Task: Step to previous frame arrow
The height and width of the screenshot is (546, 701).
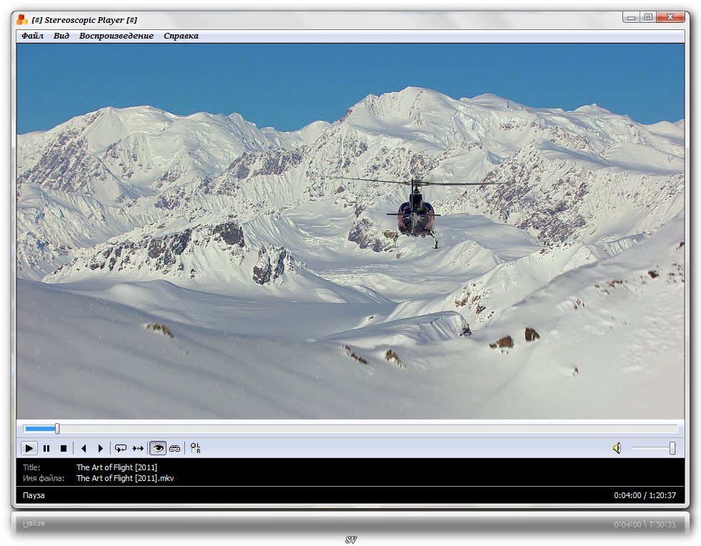Action: tap(84, 448)
